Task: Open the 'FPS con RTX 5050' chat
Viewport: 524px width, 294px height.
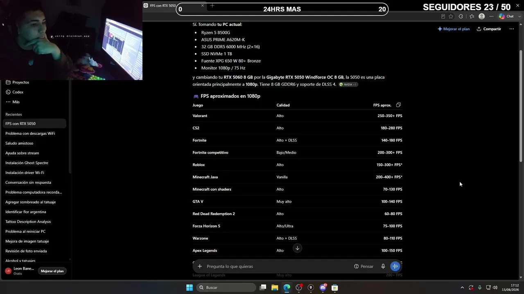Action: [x=34, y=124]
